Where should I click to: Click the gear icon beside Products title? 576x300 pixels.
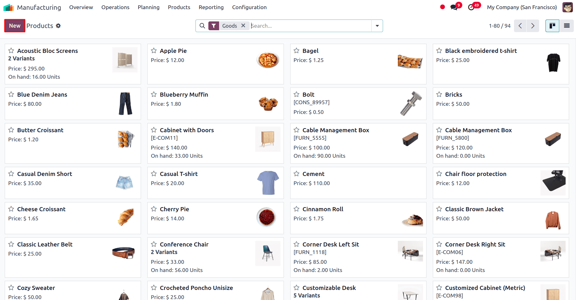[x=58, y=26]
